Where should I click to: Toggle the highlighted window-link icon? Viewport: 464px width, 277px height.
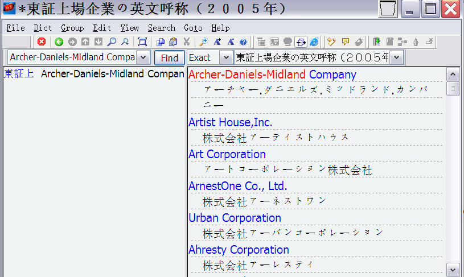coord(301,42)
